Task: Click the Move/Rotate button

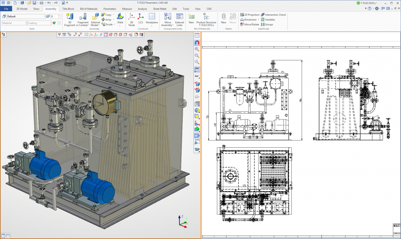Action: pyautogui.click(x=250, y=24)
